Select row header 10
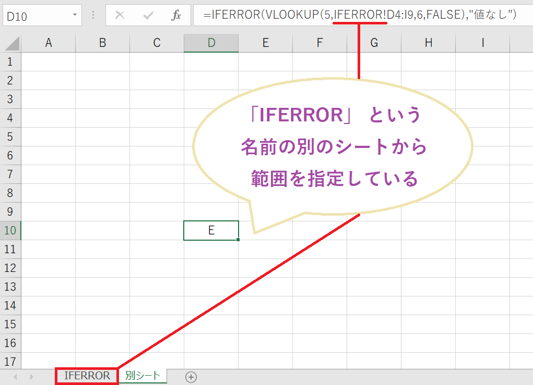This screenshot has width=533, height=385. click(10, 230)
